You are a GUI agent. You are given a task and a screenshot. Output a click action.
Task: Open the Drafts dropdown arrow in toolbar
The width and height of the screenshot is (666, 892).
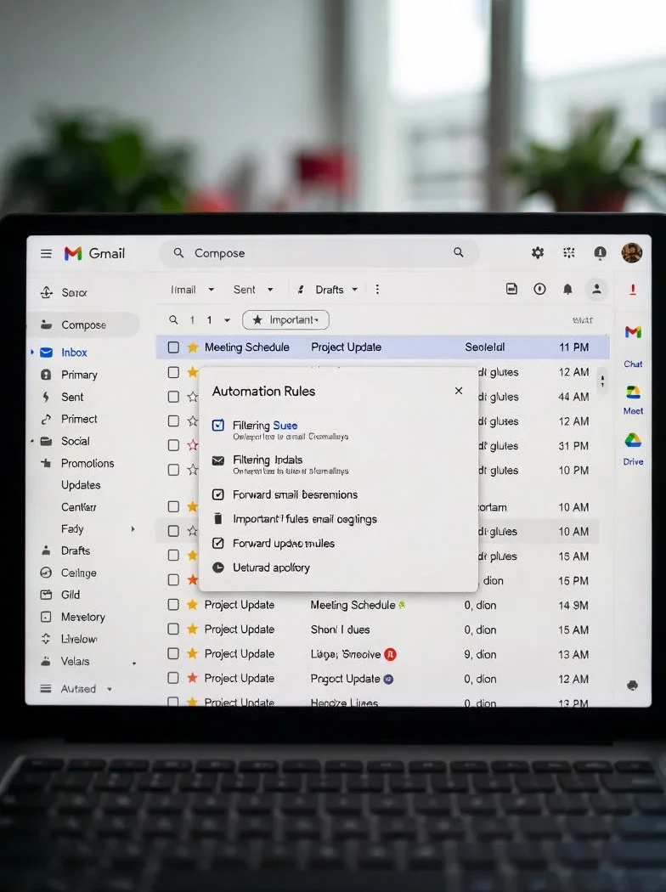(x=355, y=290)
